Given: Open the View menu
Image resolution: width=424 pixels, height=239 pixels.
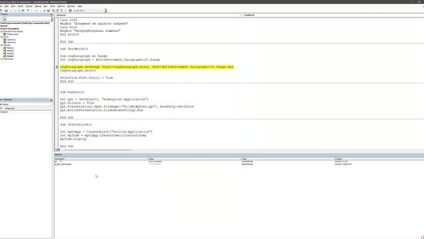Looking at the screenshot, I should pos(13,6).
